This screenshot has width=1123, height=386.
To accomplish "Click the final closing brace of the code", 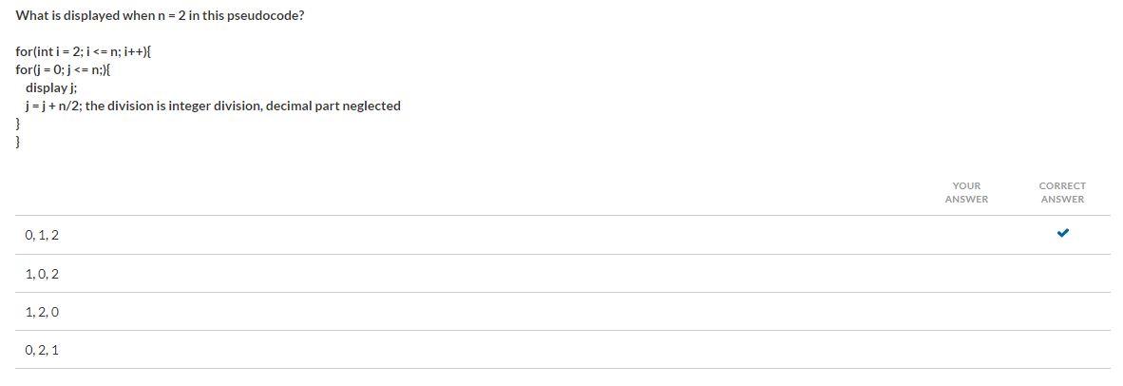I will [18, 142].
